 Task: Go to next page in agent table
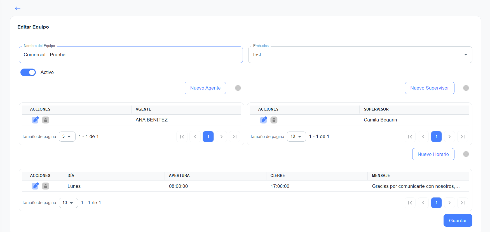(221, 137)
